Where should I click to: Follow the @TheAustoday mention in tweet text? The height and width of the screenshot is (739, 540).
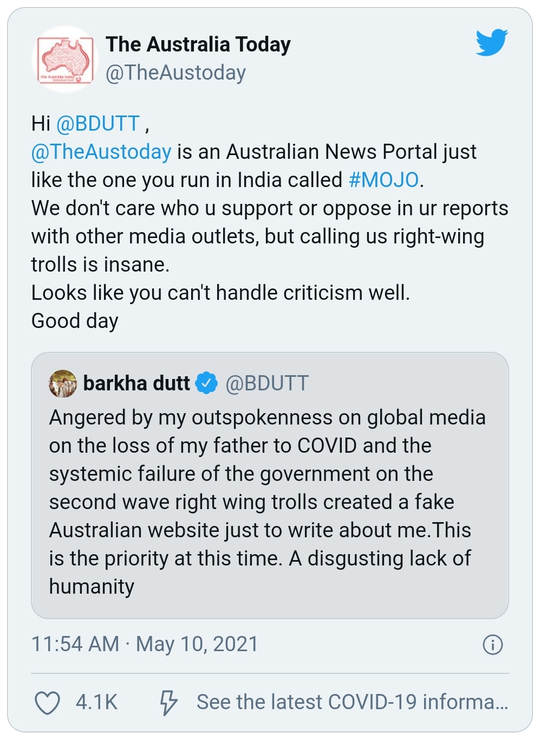click(x=101, y=152)
